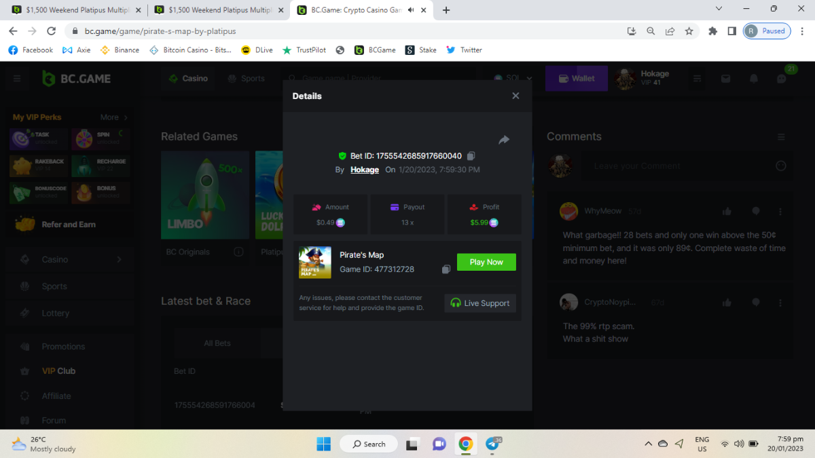This screenshot has height=458, width=815.
Task: Mute the BC.Game tab audio
Action: 411,10
